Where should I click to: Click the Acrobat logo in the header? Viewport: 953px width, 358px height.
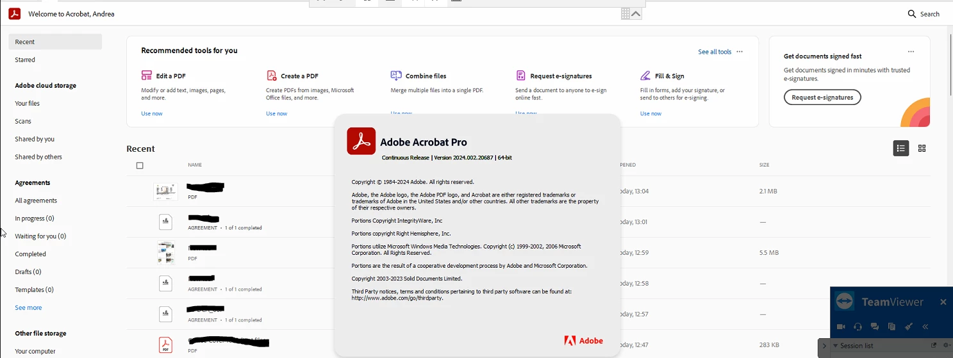click(14, 13)
